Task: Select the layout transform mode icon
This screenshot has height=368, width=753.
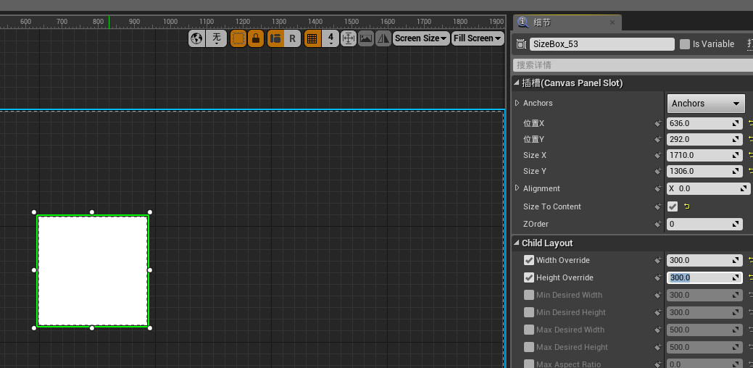Action: click(275, 38)
